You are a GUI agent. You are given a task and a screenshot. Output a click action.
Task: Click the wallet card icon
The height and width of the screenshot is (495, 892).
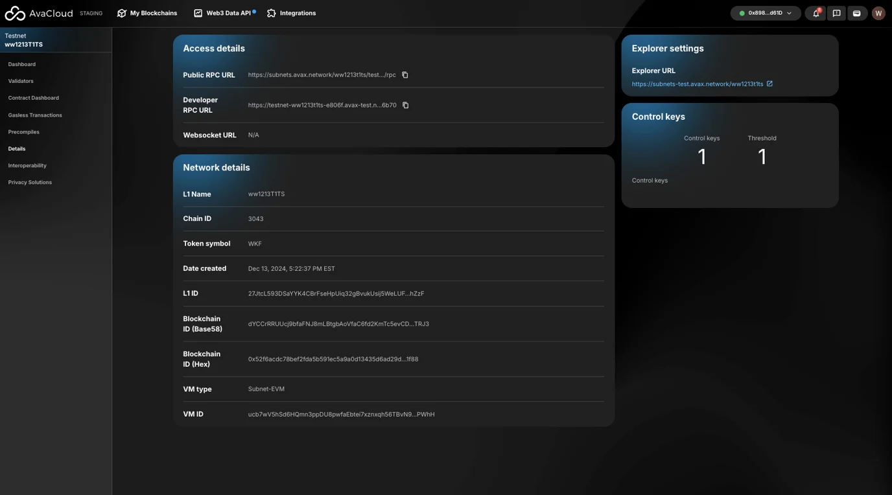pos(856,13)
